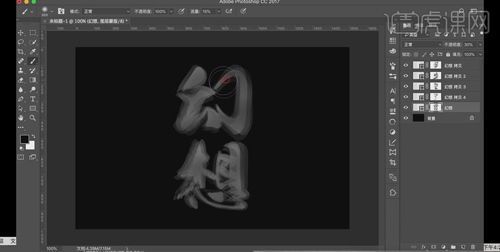Choose the Zoom tool
The image size is (500, 252).
coord(33,118)
